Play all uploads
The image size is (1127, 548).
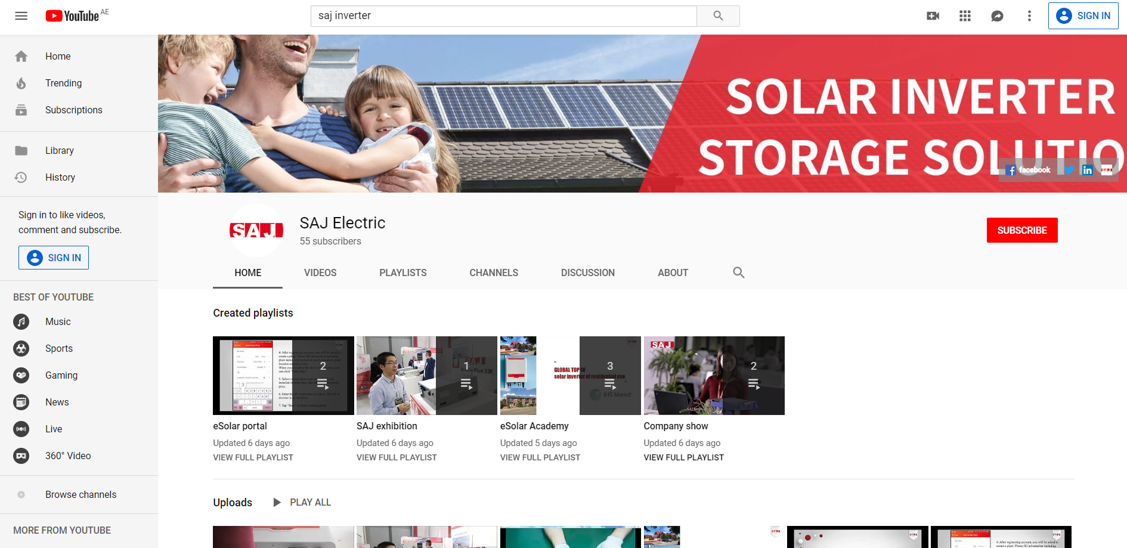[x=302, y=502]
